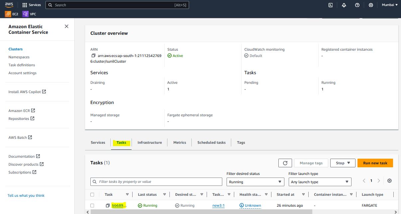Viewport: 401px width, 214px height.
Task: Copy the cluster ARN
Action: click(93, 56)
